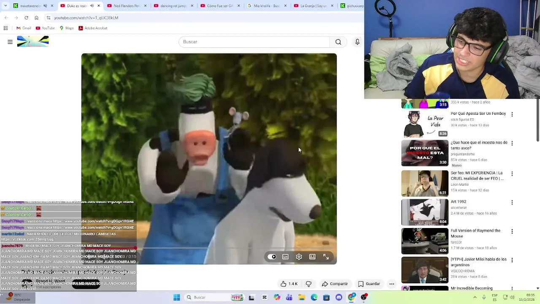Open the 'Art 1992' video thumbnail
This screenshot has width=540, height=304.
point(425,212)
